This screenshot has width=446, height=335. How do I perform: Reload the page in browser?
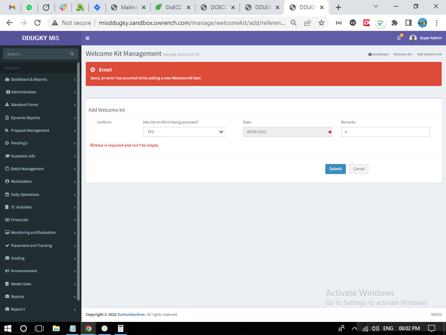(37, 23)
